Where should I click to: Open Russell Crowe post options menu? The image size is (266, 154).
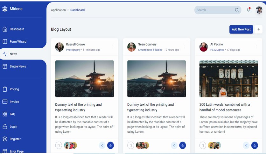112,47
